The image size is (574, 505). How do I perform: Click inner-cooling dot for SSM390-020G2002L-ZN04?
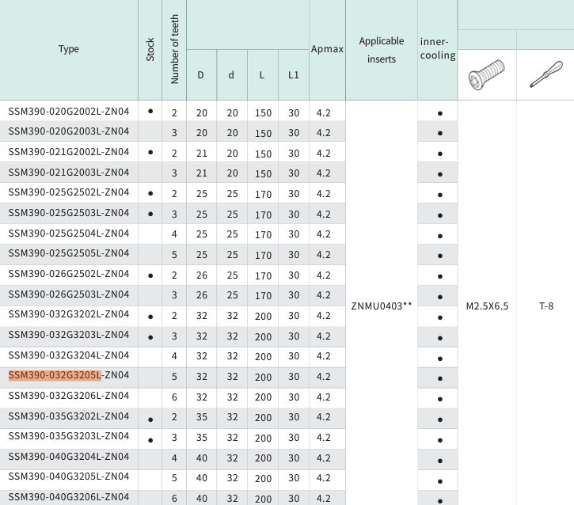point(439,113)
